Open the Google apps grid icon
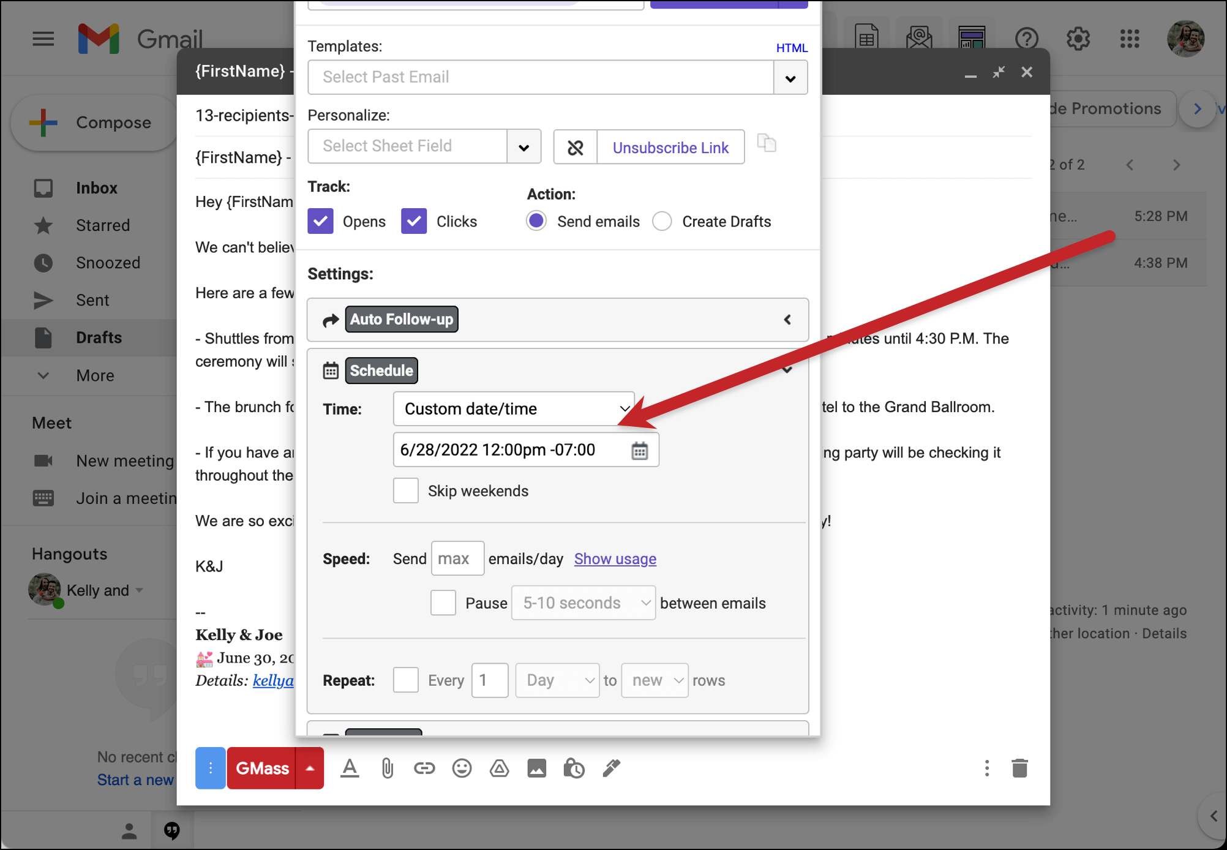 [1130, 39]
